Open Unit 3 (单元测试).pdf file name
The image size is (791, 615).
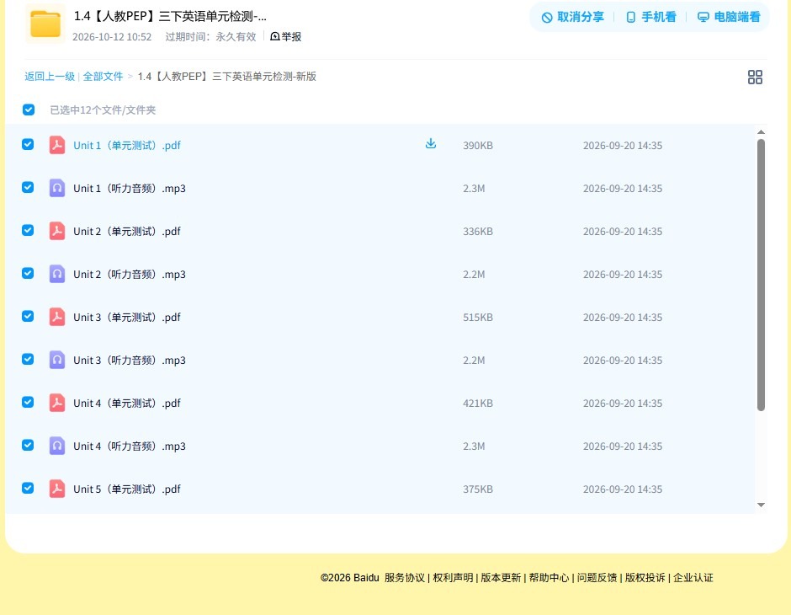126,317
